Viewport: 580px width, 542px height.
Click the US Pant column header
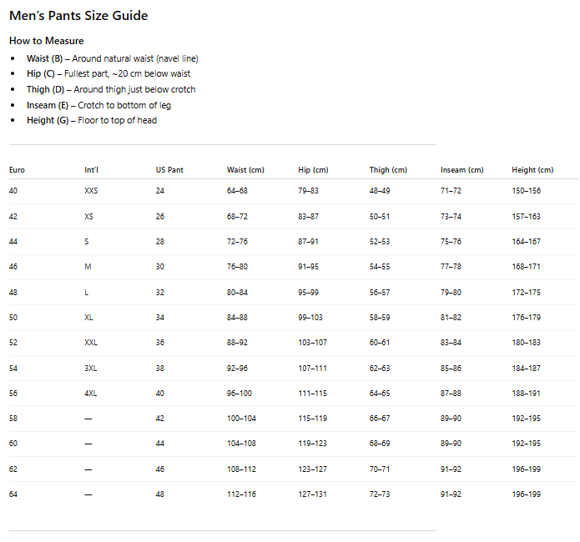pyautogui.click(x=169, y=170)
